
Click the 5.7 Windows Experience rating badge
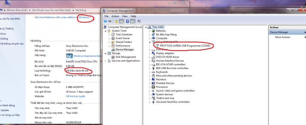click(x=69, y=56)
